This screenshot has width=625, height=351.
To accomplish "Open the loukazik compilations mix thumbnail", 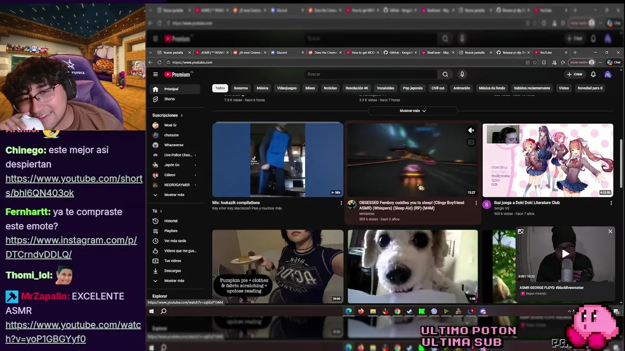I will pos(278,159).
